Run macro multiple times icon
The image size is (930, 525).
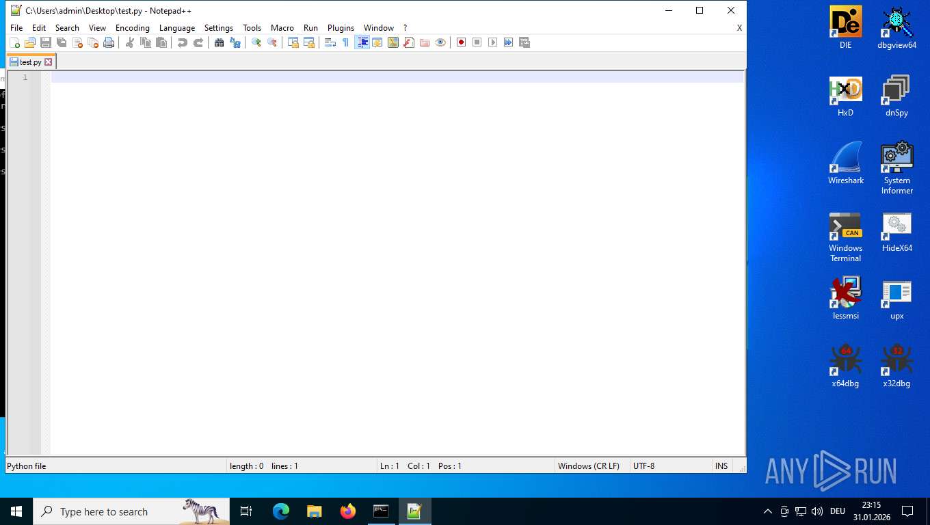pos(509,42)
